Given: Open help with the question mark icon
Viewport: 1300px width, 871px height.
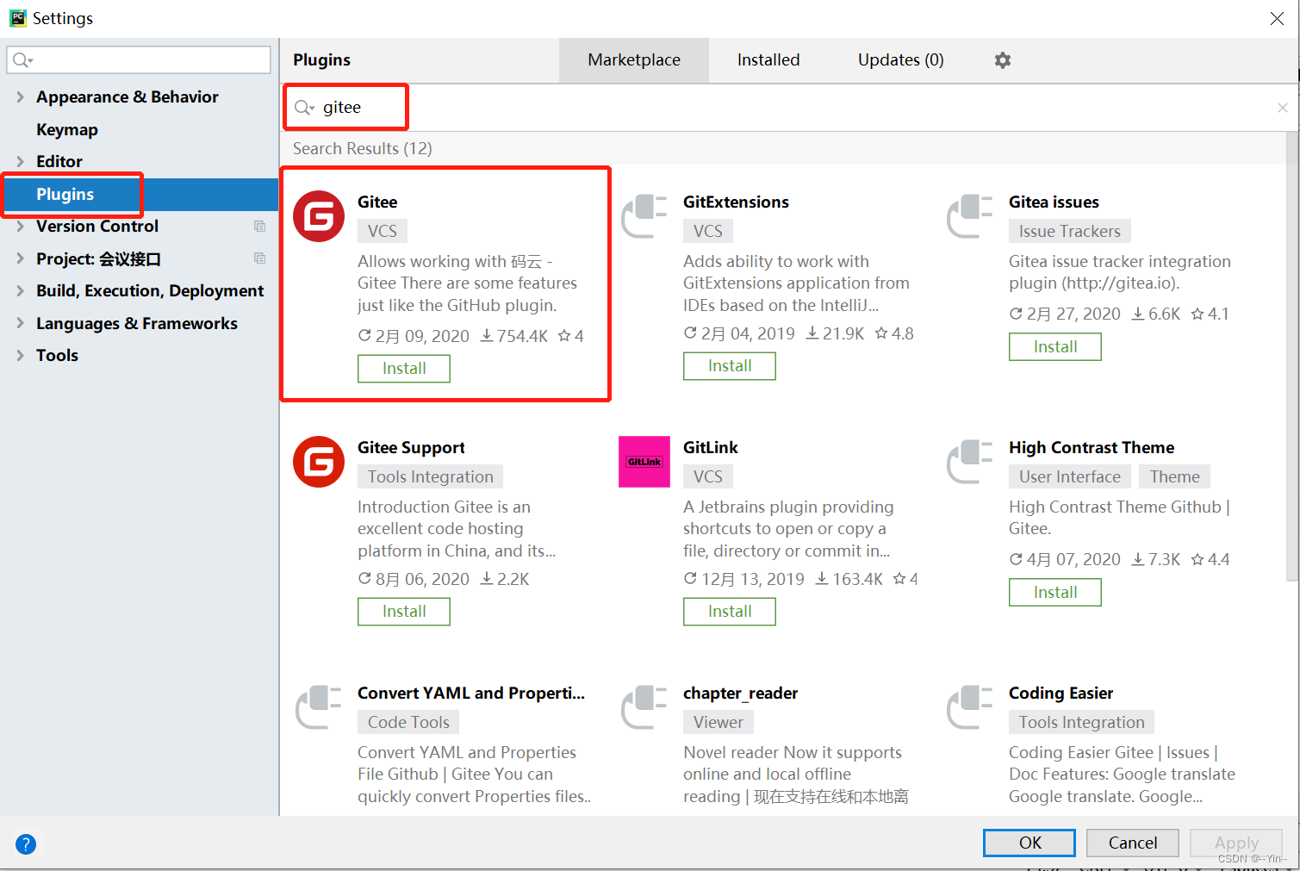Looking at the screenshot, I should pyautogui.click(x=26, y=844).
